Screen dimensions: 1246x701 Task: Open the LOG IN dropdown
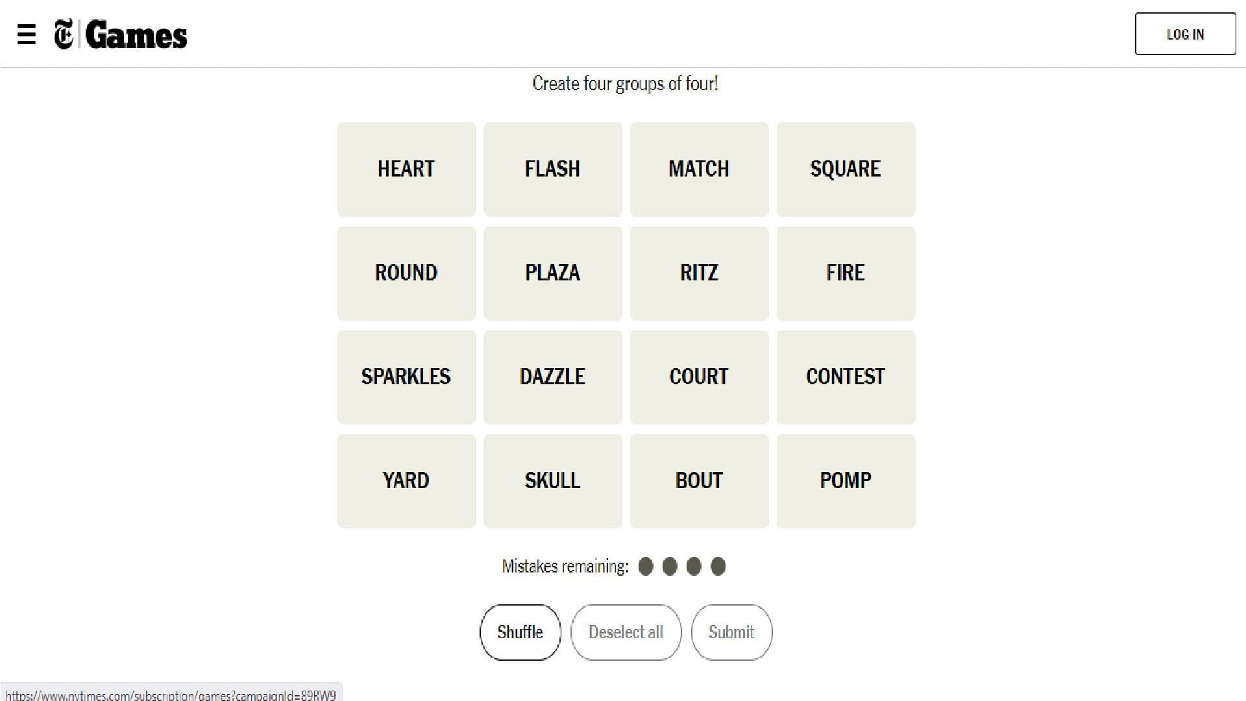pyautogui.click(x=1184, y=33)
